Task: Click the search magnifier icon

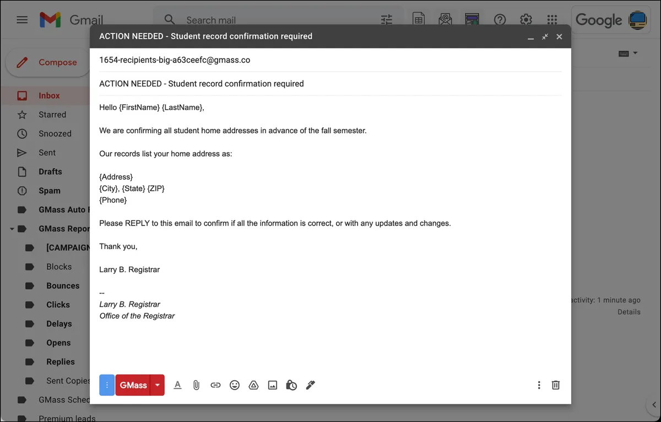Action: coord(170,20)
